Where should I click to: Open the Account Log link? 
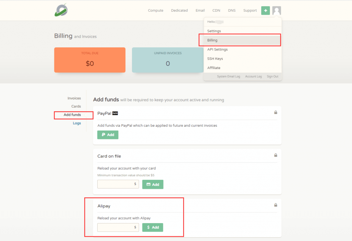(x=253, y=77)
